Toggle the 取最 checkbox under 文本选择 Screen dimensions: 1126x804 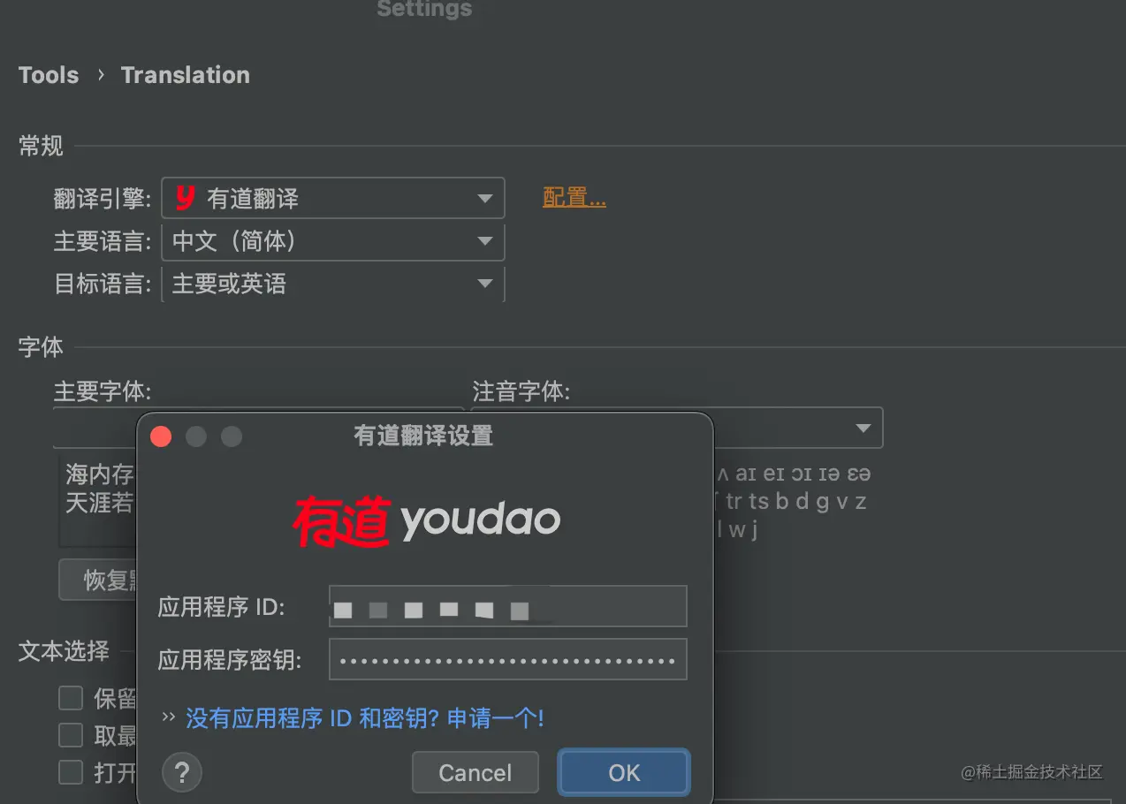(71, 735)
